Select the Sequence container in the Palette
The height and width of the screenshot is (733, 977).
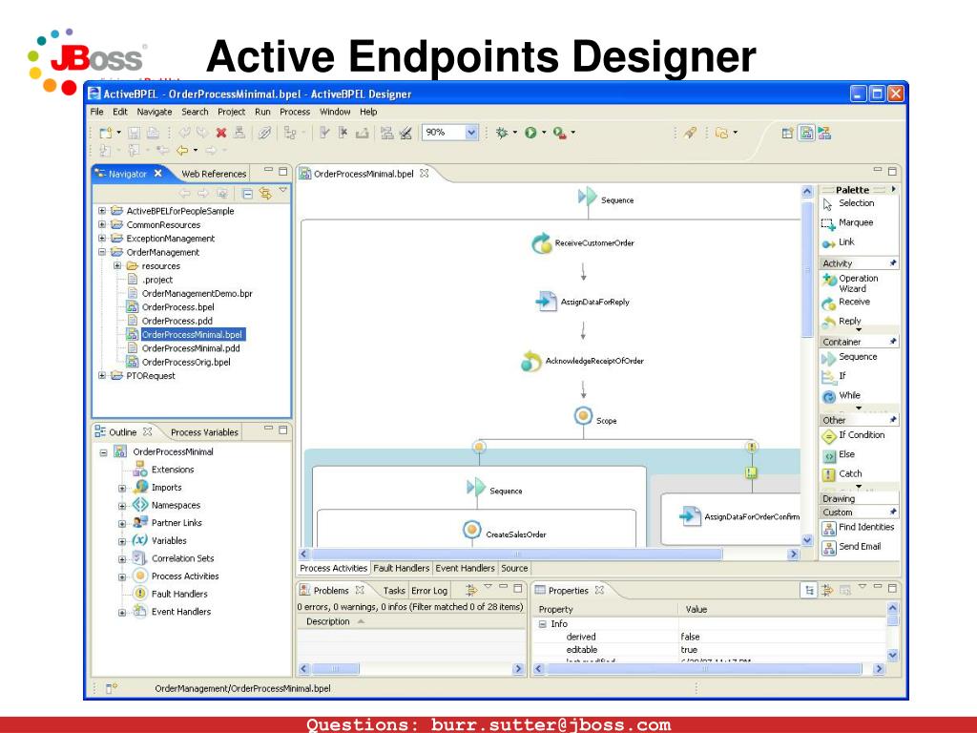point(849,357)
